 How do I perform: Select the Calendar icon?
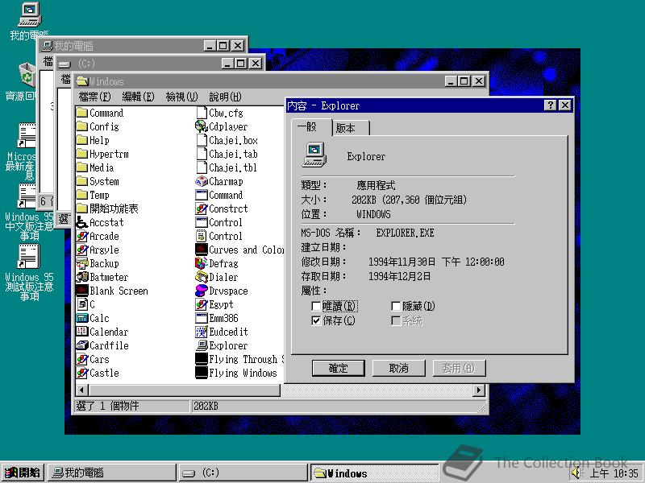82,332
